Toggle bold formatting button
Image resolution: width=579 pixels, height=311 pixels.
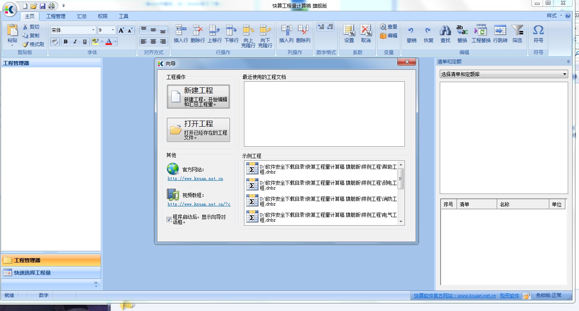pyautogui.click(x=65, y=42)
